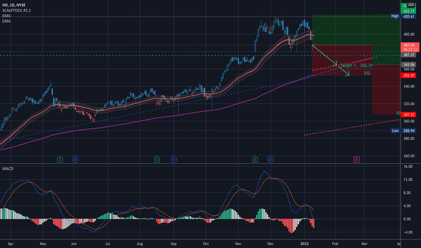Click the 16.00 MACD axis label
The height and width of the screenshot is (248, 421).
pos(408,166)
